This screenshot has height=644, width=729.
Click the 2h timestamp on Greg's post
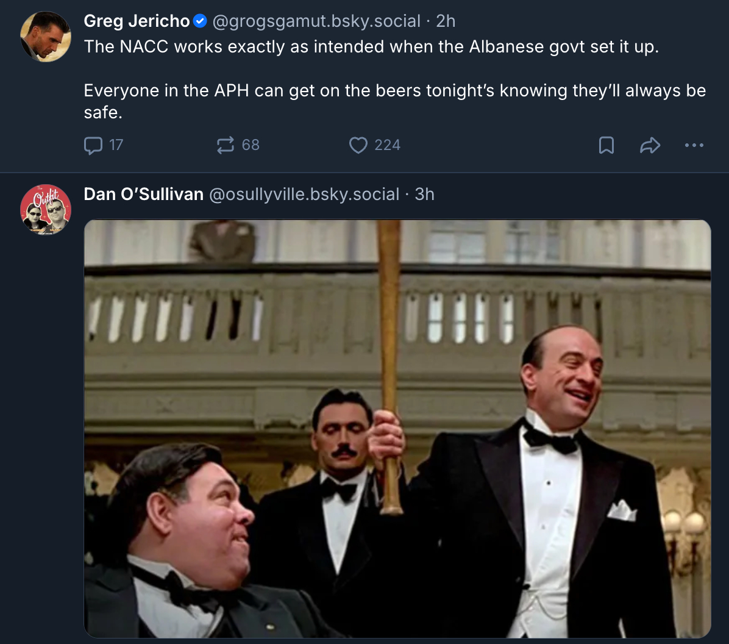(x=446, y=21)
